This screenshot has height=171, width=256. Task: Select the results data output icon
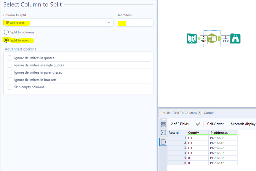[x=163, y=142]
